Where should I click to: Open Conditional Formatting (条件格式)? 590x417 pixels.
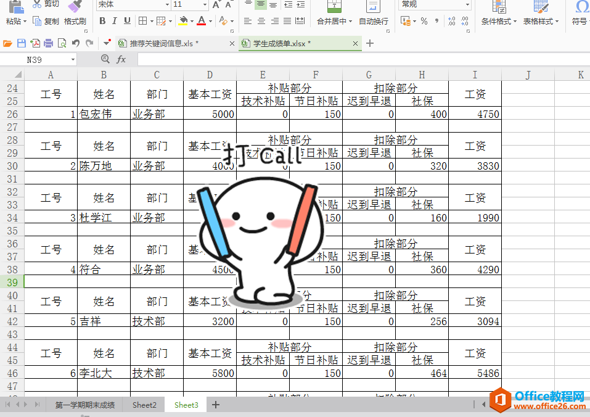coord(499,13)
